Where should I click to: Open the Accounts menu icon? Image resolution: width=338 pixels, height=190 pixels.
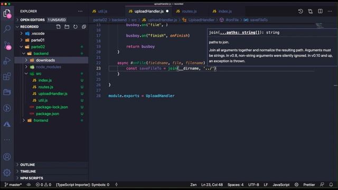pos(7,157)
